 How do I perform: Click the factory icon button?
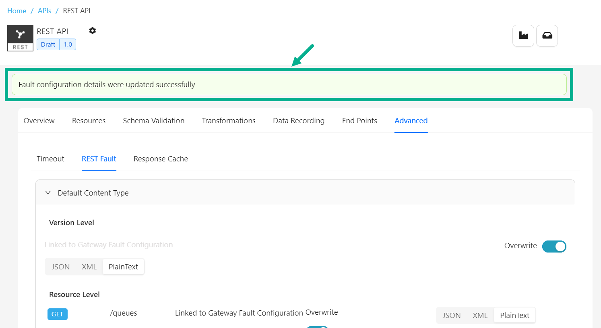[x=523, y=36]
